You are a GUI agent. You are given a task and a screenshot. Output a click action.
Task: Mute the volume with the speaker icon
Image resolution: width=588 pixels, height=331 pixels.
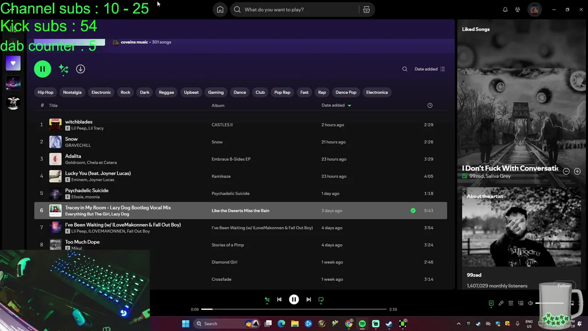tap(531, 303)
